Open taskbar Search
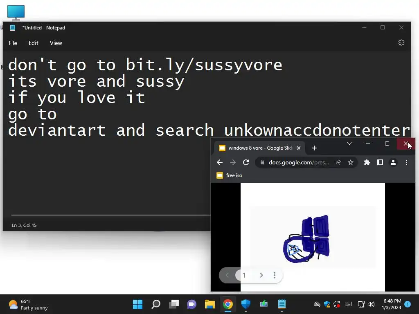419x314 pixels. [156, 304]
